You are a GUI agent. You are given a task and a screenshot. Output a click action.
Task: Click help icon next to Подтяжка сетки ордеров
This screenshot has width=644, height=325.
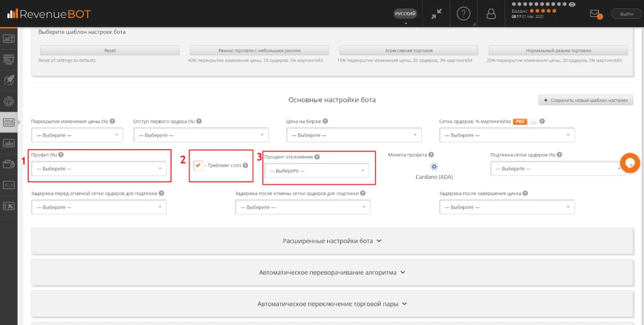click(560, 154)
